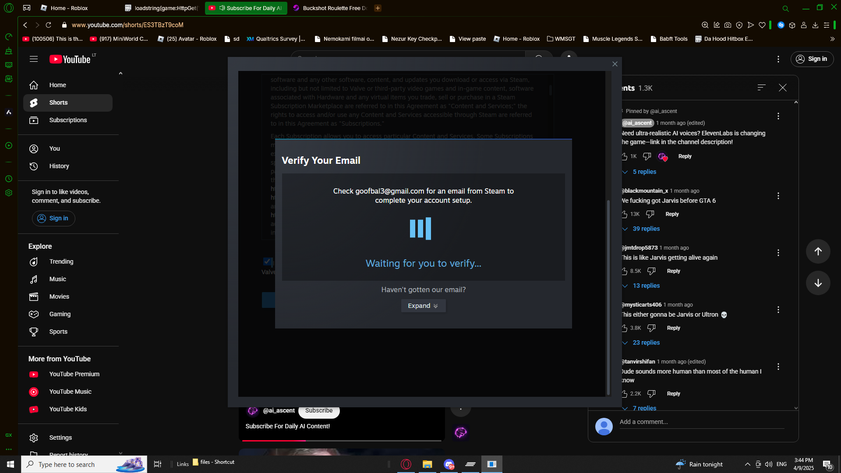This screenshot has height=473, width=841.
Task: Click the sidebar Sign in button
Action: point(53,218)
